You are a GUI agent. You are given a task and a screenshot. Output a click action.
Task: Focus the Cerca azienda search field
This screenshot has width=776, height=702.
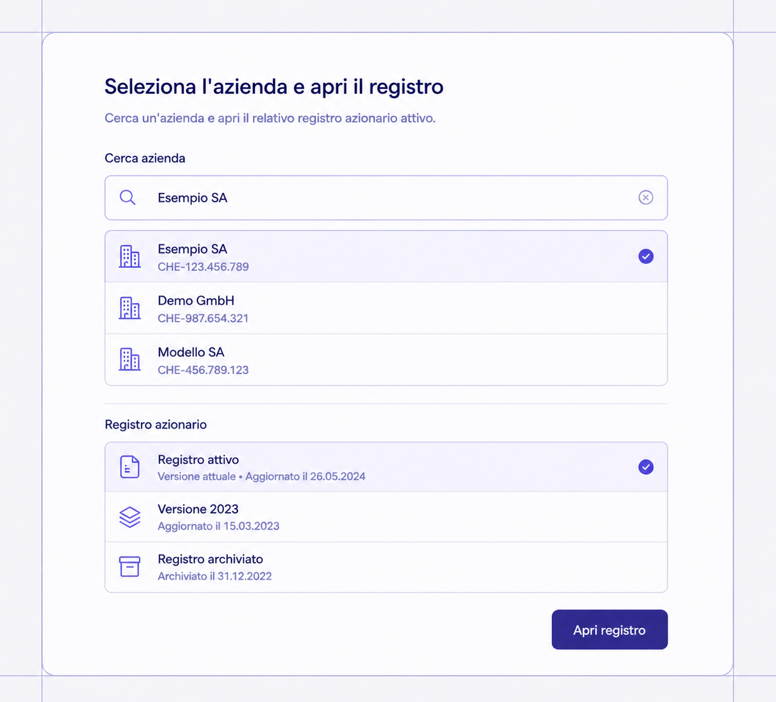[x=386, y=198]
